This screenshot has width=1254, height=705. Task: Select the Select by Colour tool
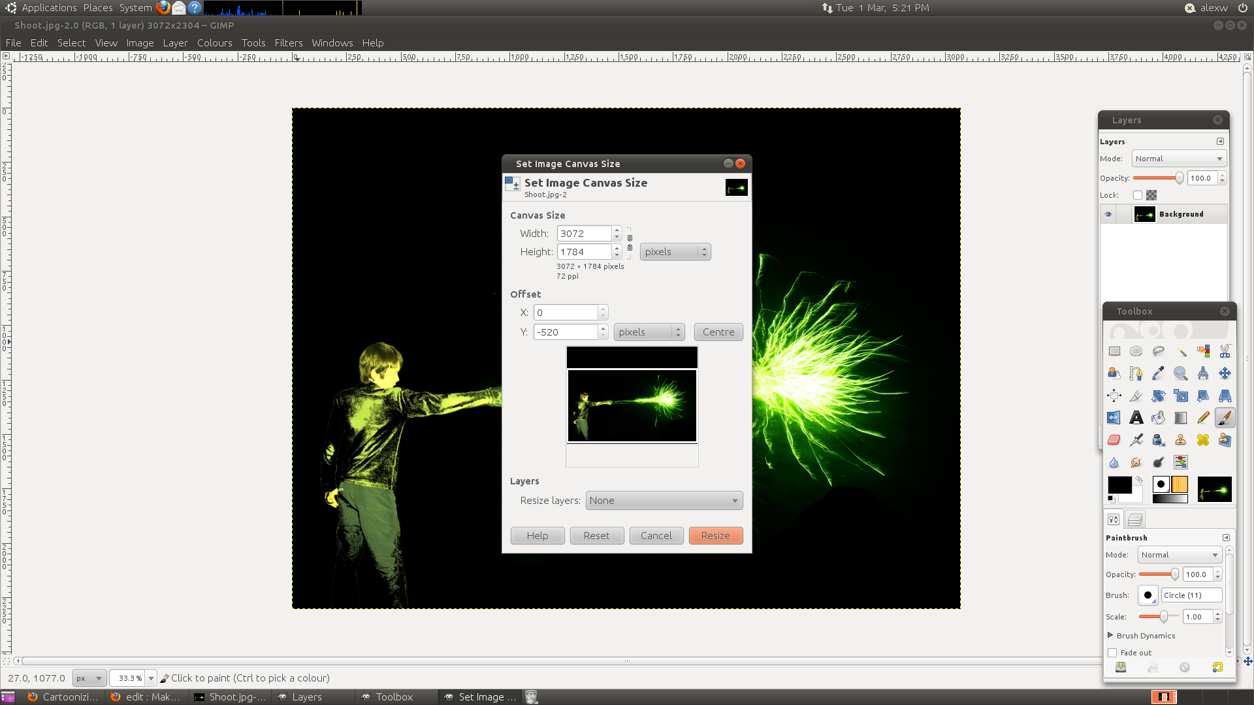click(1203, 351)
